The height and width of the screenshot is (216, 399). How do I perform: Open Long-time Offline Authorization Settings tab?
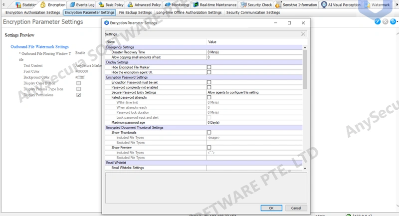[189, 12]
